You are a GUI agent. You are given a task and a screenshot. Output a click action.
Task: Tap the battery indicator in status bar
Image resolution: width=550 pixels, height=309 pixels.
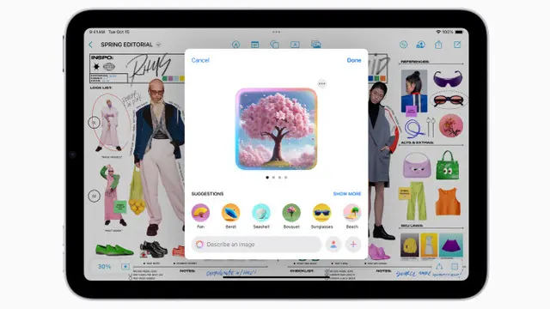coord(459,32)
